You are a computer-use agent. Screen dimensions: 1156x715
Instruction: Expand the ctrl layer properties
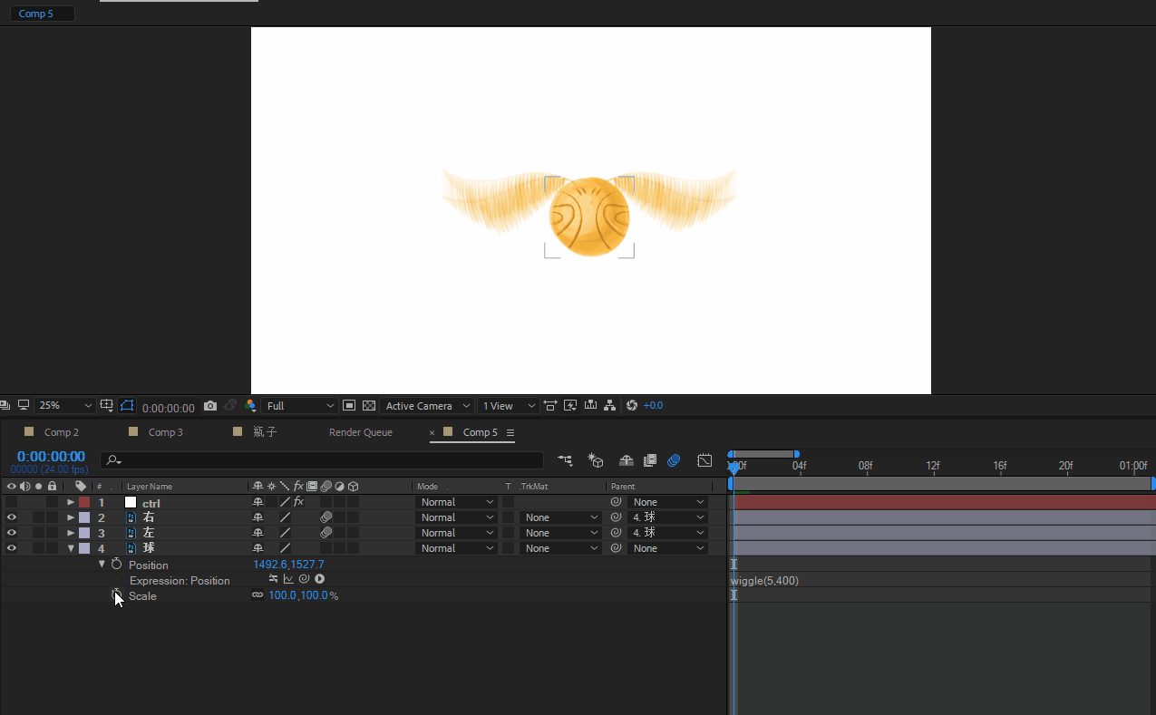71,502
